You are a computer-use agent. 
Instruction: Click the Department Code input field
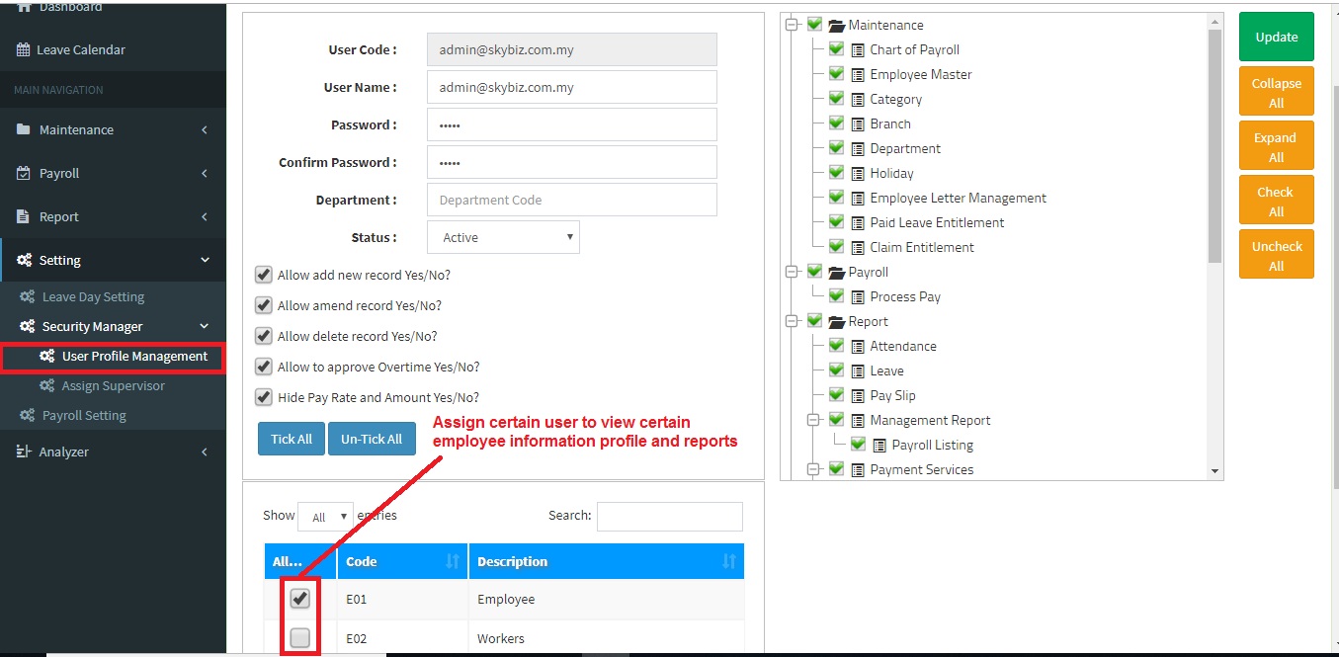pyautogui.click(x=571, y=201)
